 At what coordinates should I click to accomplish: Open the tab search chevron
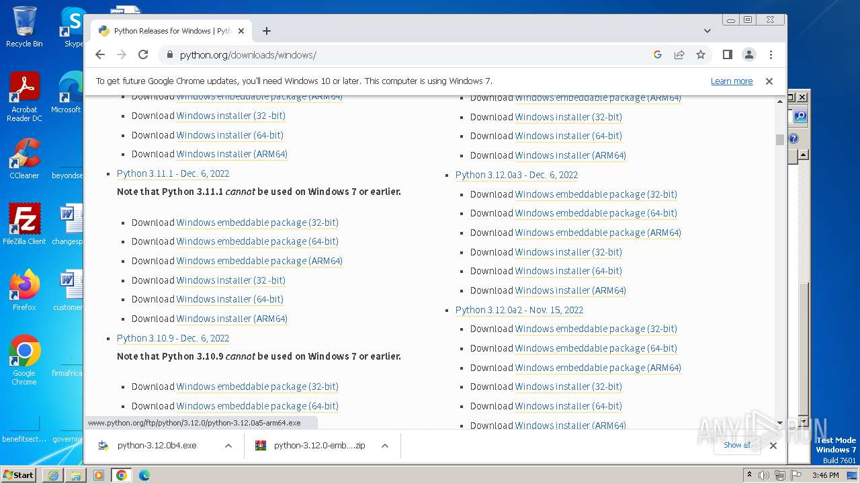(x=707, y=31)
